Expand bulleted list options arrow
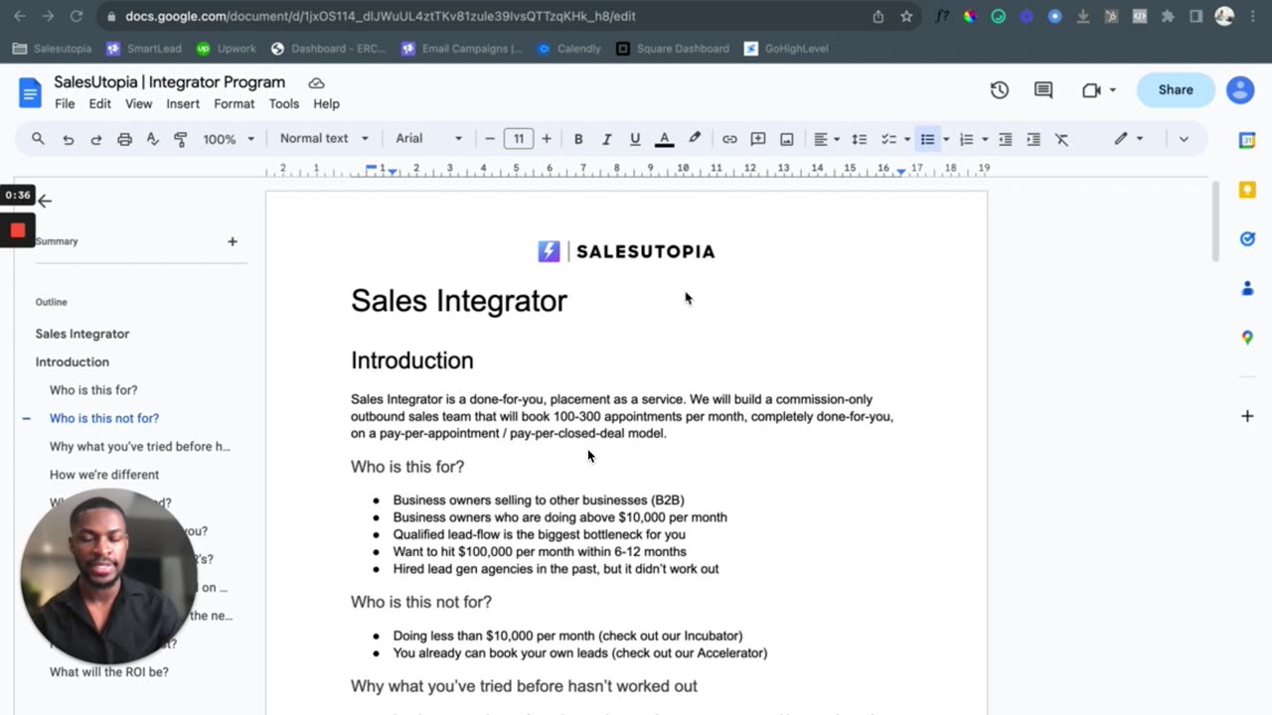1272x715 pixels. coord(946,139)
